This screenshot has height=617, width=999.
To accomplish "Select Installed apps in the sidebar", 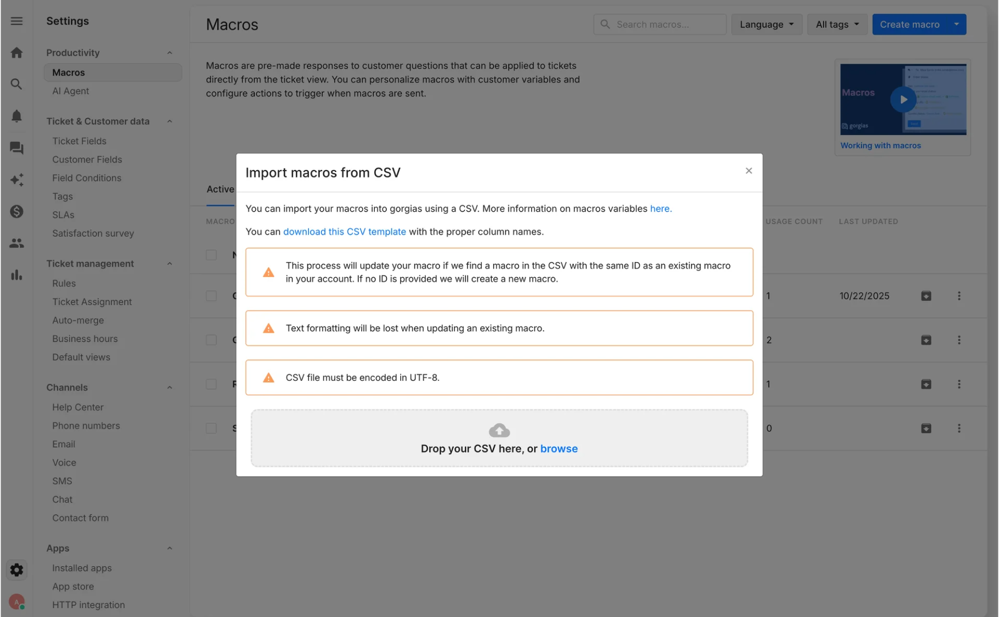I will click(x=81, y=568).
